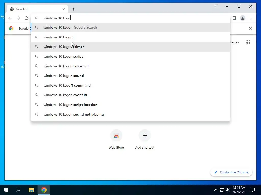Open the volume speaker tray icon

[x=228, y=190]
